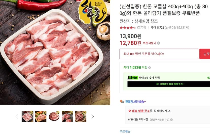Click the info icon next to 쿠폰적용가
This screenshot has height=135, width=210.
(159, 43)
